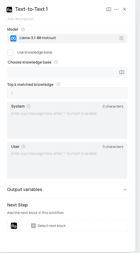The image size is (140, 253).
Task: Click the book icon in knowledge base field
Action: pyautogui.click(x=122, y=72)
